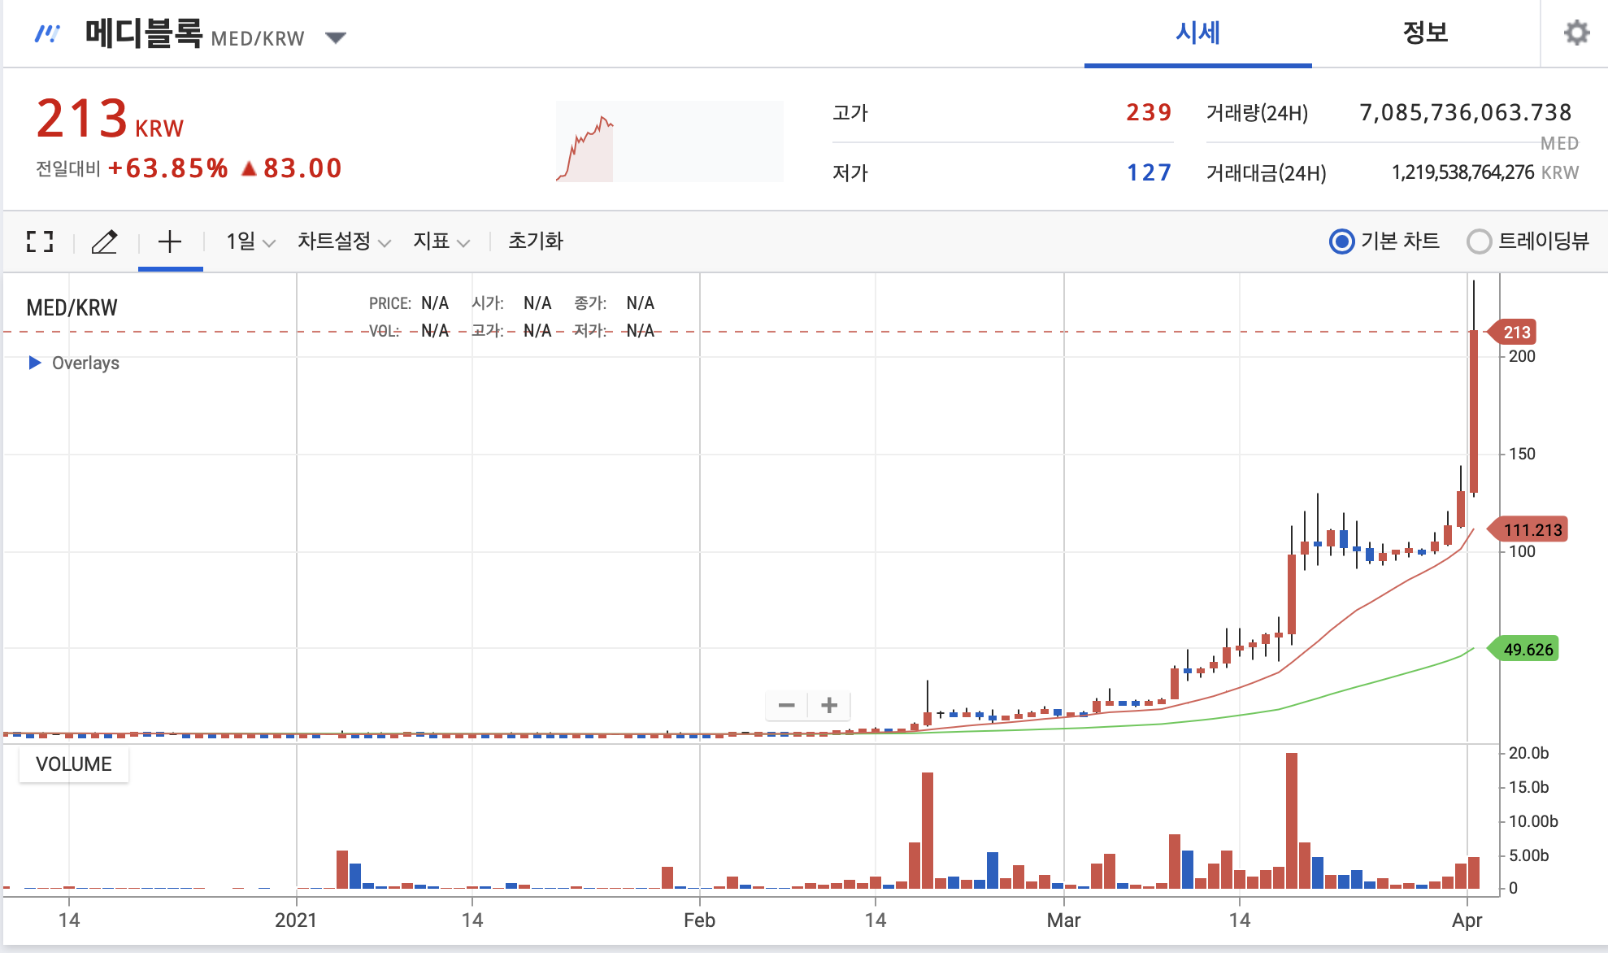Open the 차트설정 dropdown

(x=344, y=242)
